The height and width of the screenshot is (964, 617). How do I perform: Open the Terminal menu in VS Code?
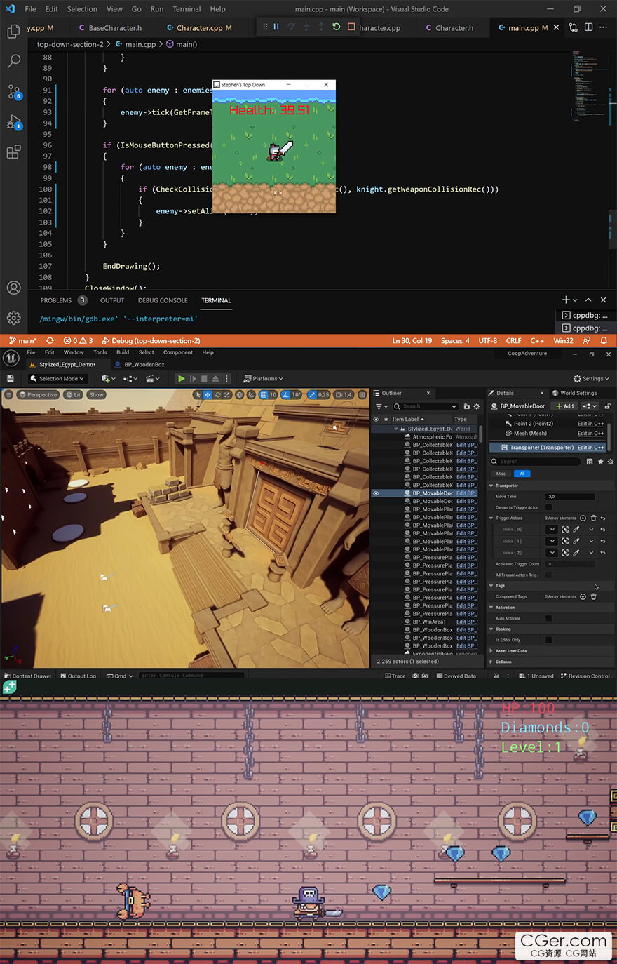point(187,9)
